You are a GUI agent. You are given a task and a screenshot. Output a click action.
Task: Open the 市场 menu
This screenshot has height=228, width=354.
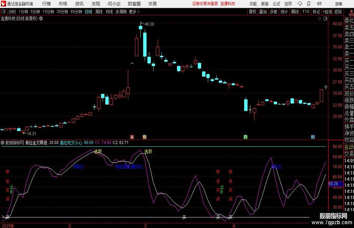point(63,4)
